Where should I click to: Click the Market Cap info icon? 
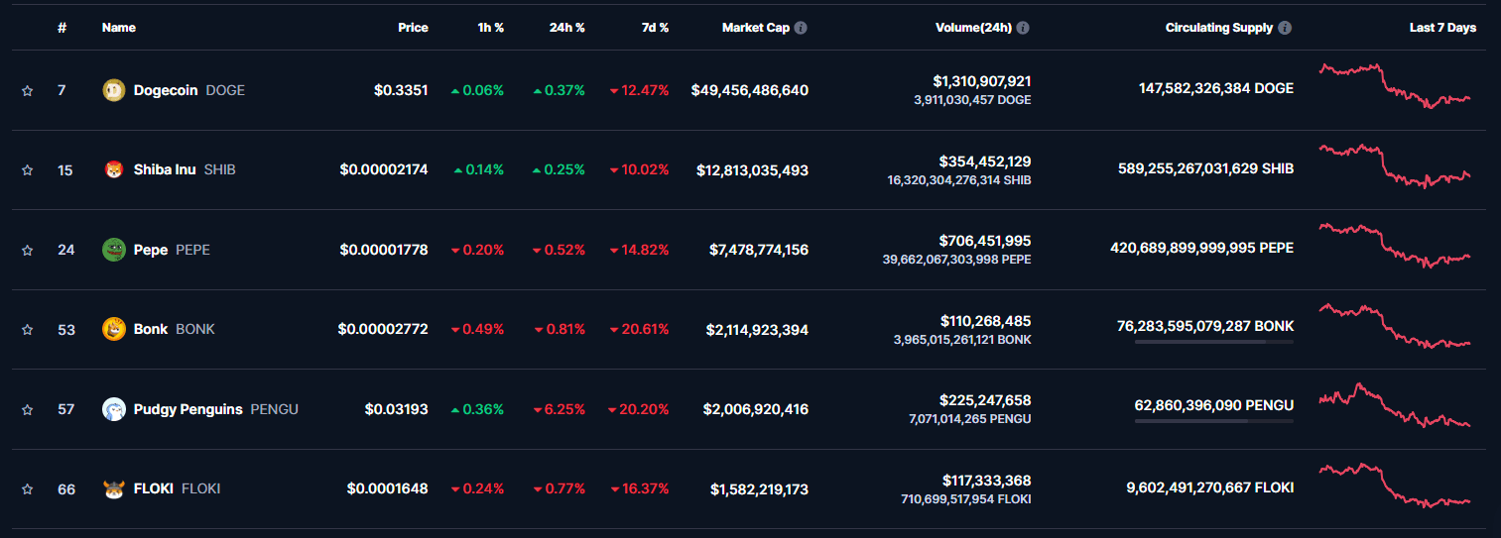[801, 28]
